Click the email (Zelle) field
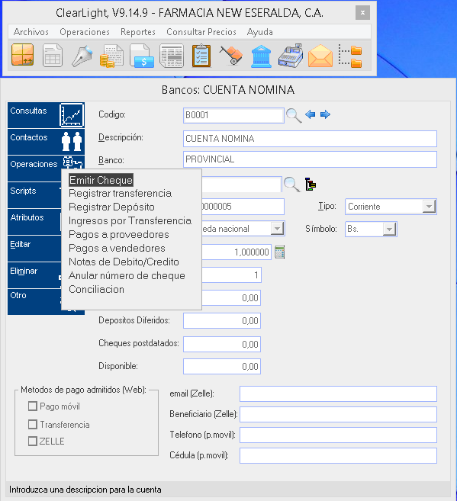The height and width of the screenshot is (501, 457). pyautogui.click(x=338, y=393)
